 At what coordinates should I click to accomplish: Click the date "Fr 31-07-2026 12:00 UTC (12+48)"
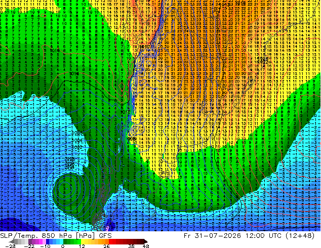tap(249, 236)
